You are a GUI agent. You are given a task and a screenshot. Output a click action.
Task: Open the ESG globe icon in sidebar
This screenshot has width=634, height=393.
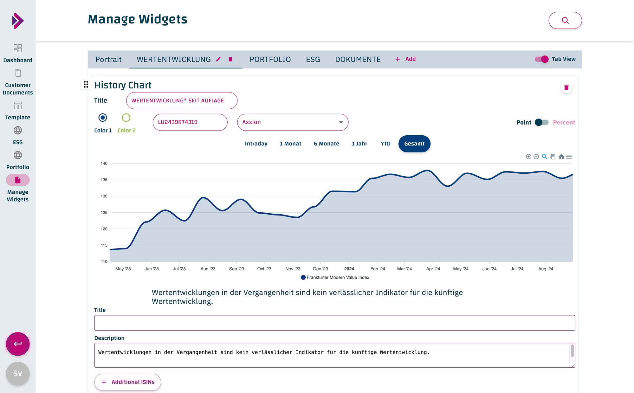pos(18,131)
